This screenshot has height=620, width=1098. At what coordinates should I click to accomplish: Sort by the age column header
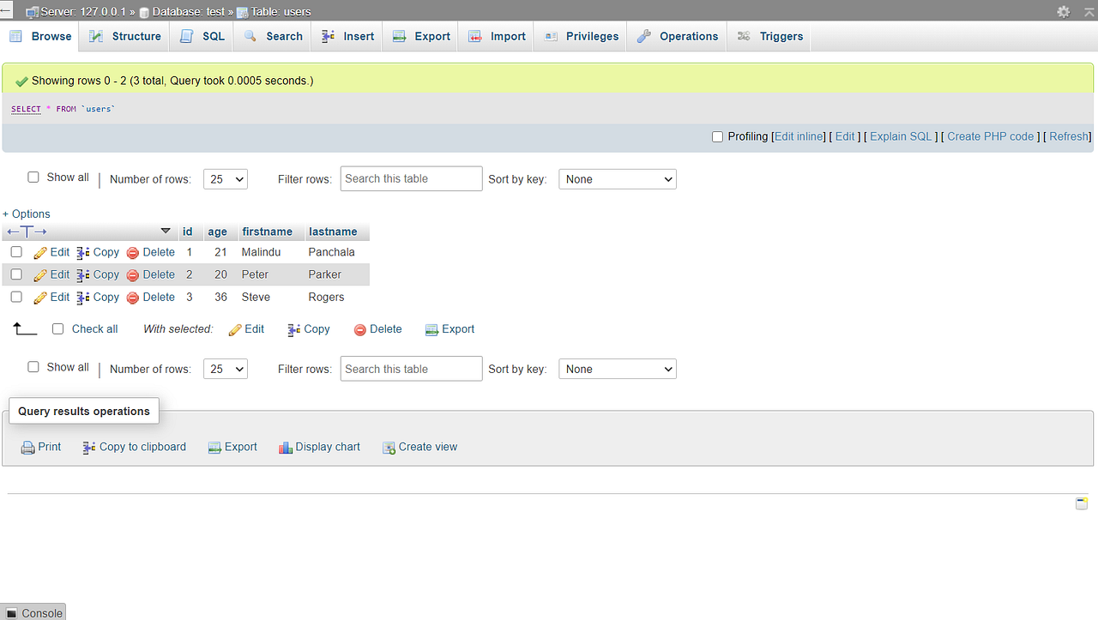tap(218, 232)
